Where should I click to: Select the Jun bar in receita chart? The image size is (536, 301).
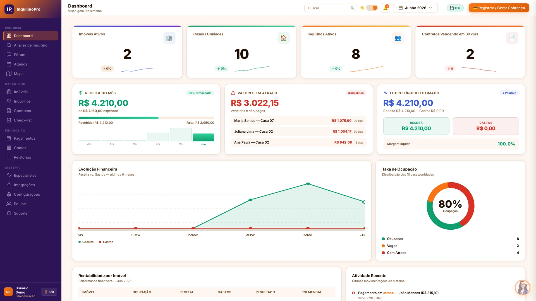coord(204,137)
